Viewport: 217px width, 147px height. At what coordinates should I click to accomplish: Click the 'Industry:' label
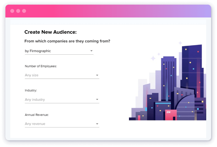31,90
